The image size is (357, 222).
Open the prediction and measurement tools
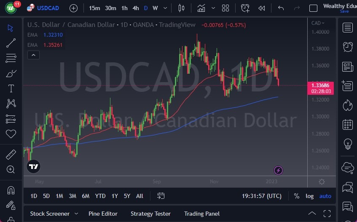11,119
